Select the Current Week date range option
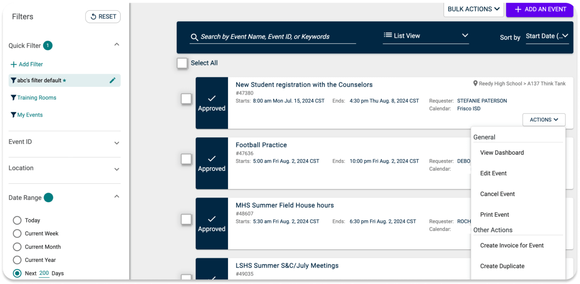Image resolution: width=580 pixels, height=284 pixels. point(17,233)
